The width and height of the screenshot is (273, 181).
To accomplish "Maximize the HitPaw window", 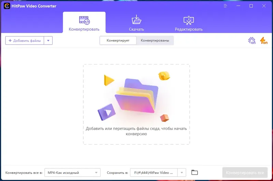I will click(x=251, y=6).
